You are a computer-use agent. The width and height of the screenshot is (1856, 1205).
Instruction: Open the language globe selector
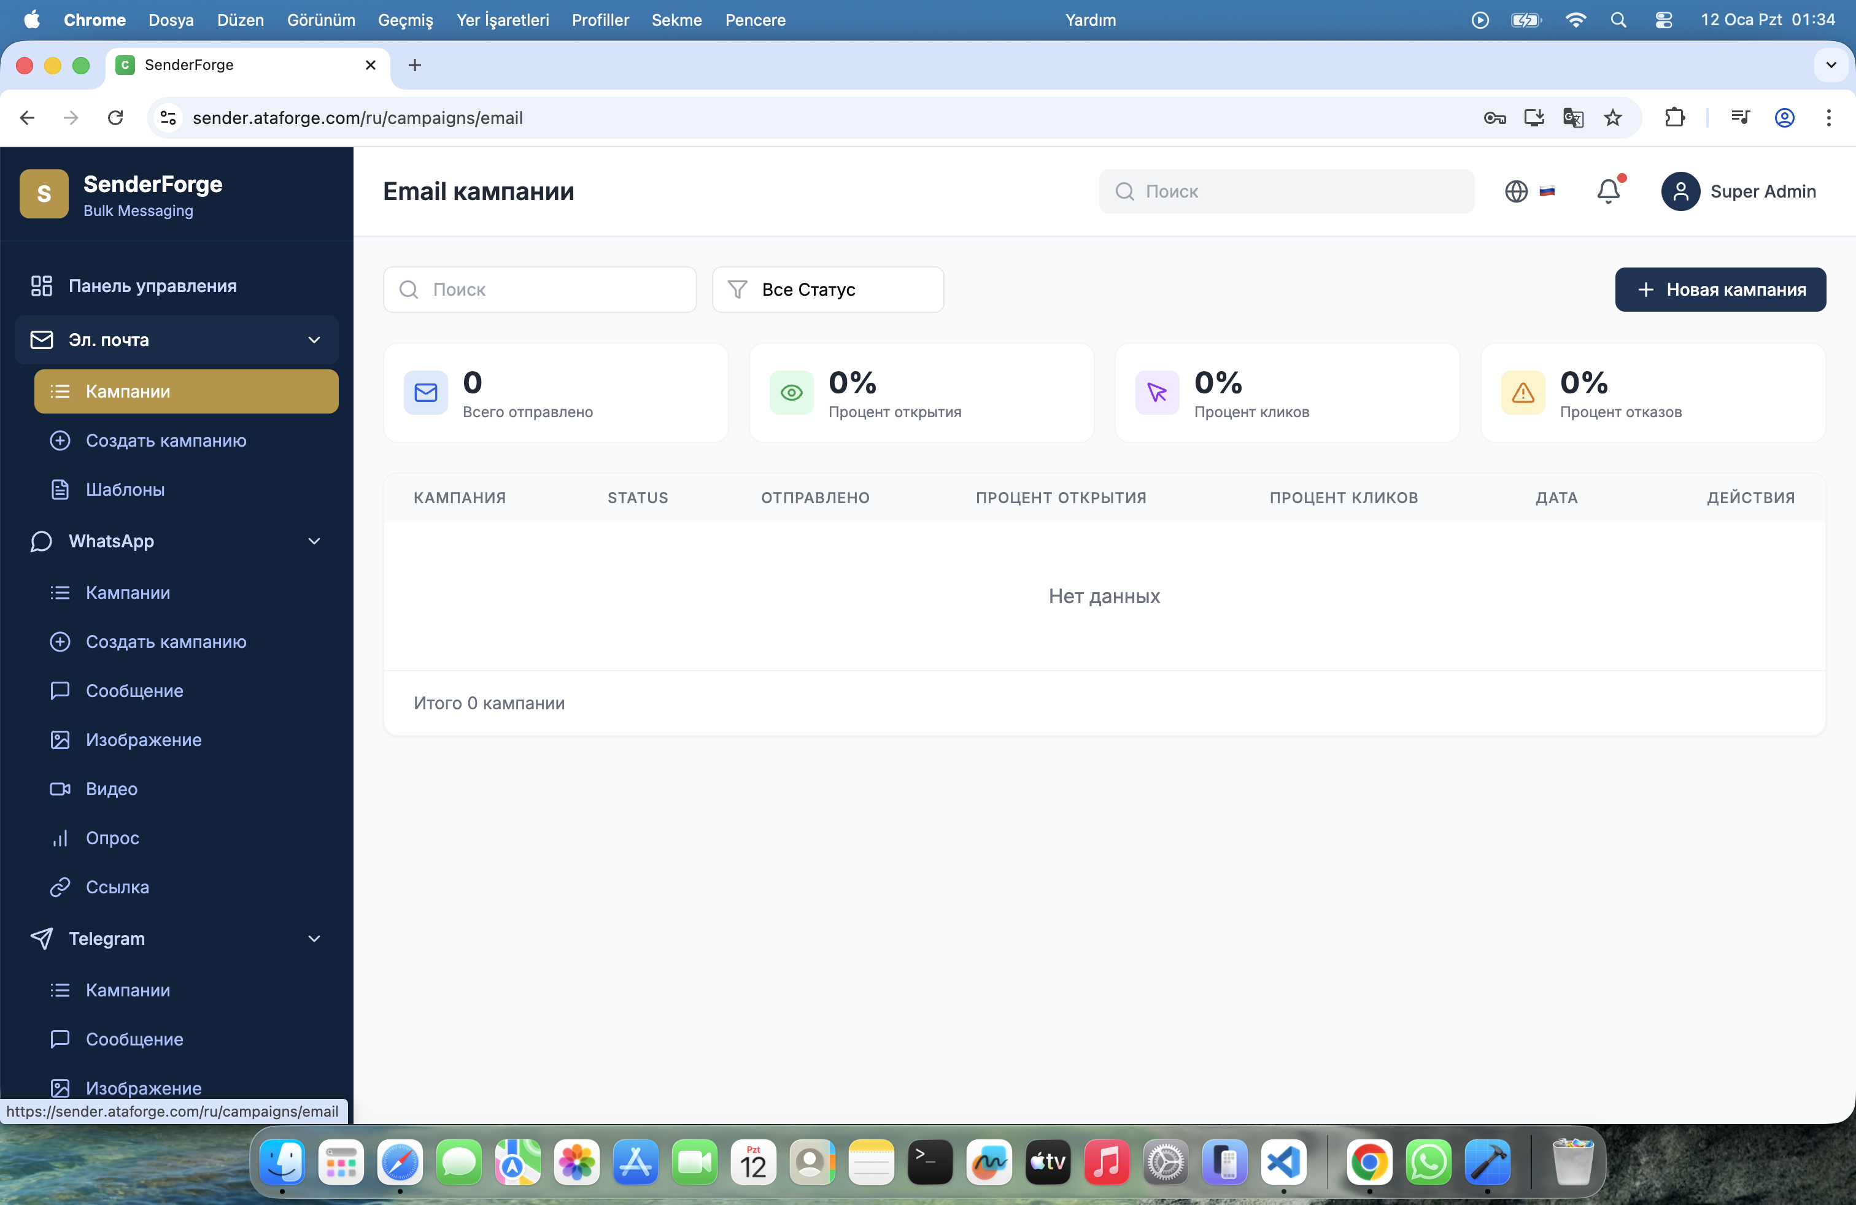click(1516, 191)
